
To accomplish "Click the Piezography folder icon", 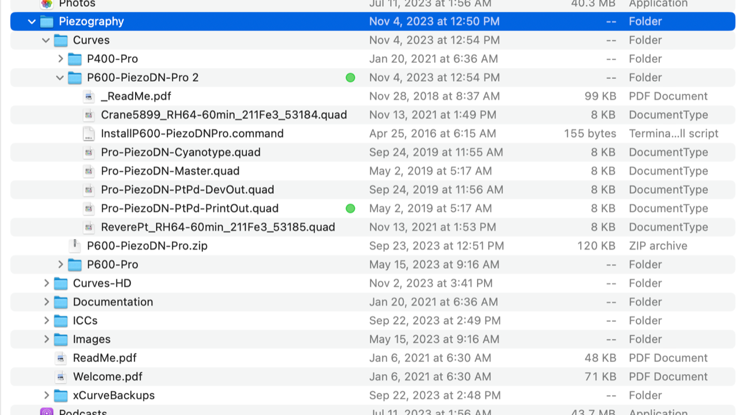I will [47, 21].
